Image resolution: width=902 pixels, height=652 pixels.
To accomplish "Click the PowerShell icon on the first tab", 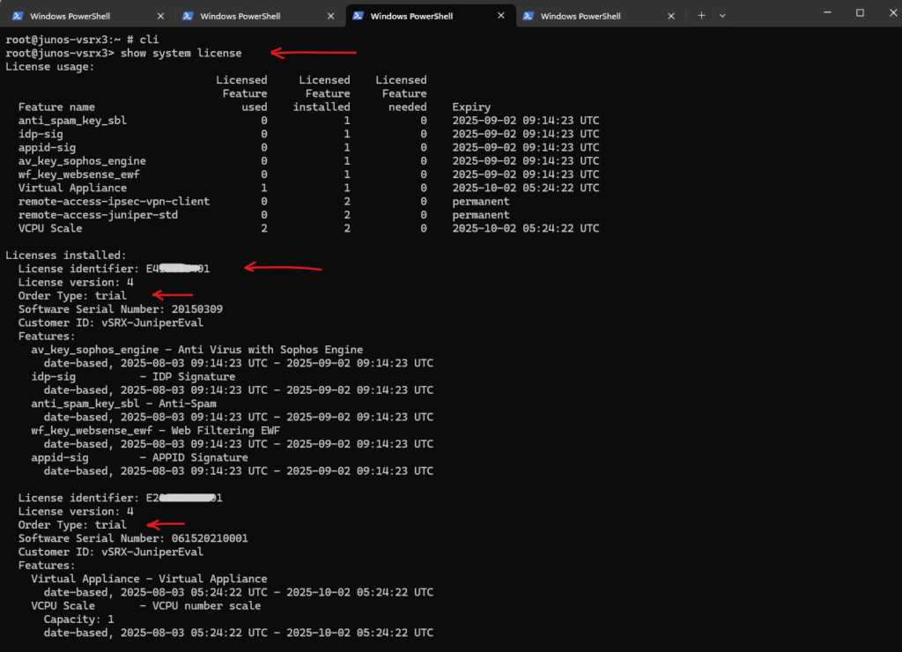I will (x=18, y=16).
